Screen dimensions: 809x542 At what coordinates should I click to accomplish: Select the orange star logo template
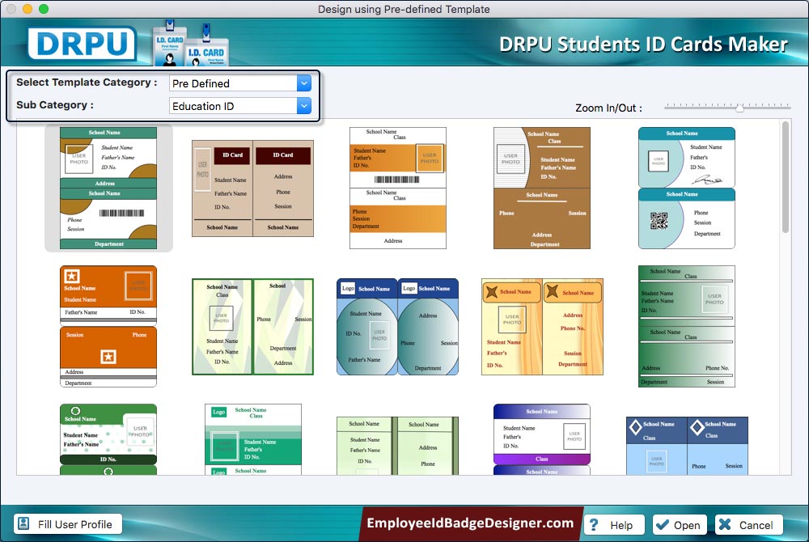tap(108, 327)
